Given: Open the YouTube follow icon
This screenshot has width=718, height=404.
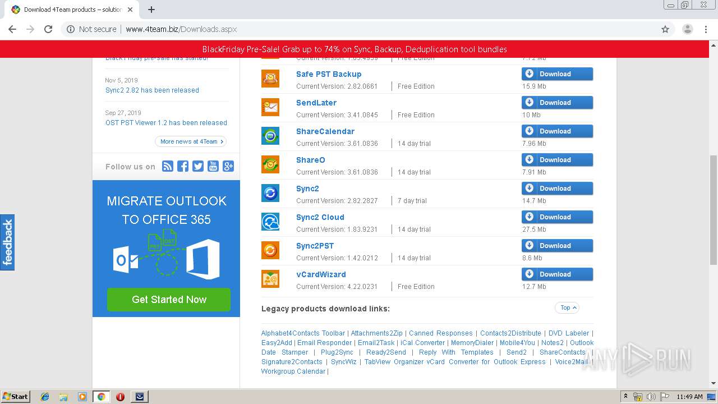Looking at the screenshot, I should 213,166.
